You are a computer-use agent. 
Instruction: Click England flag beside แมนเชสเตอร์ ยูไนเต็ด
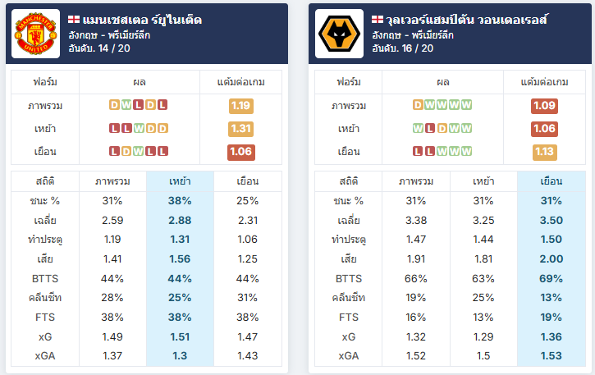tap(74, 20)
